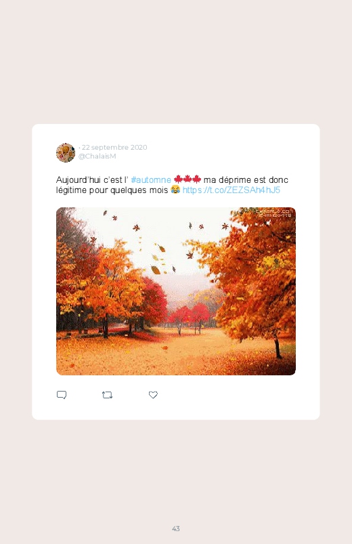
Task: Open the #automne hashtag
Action: coord(151,180)
